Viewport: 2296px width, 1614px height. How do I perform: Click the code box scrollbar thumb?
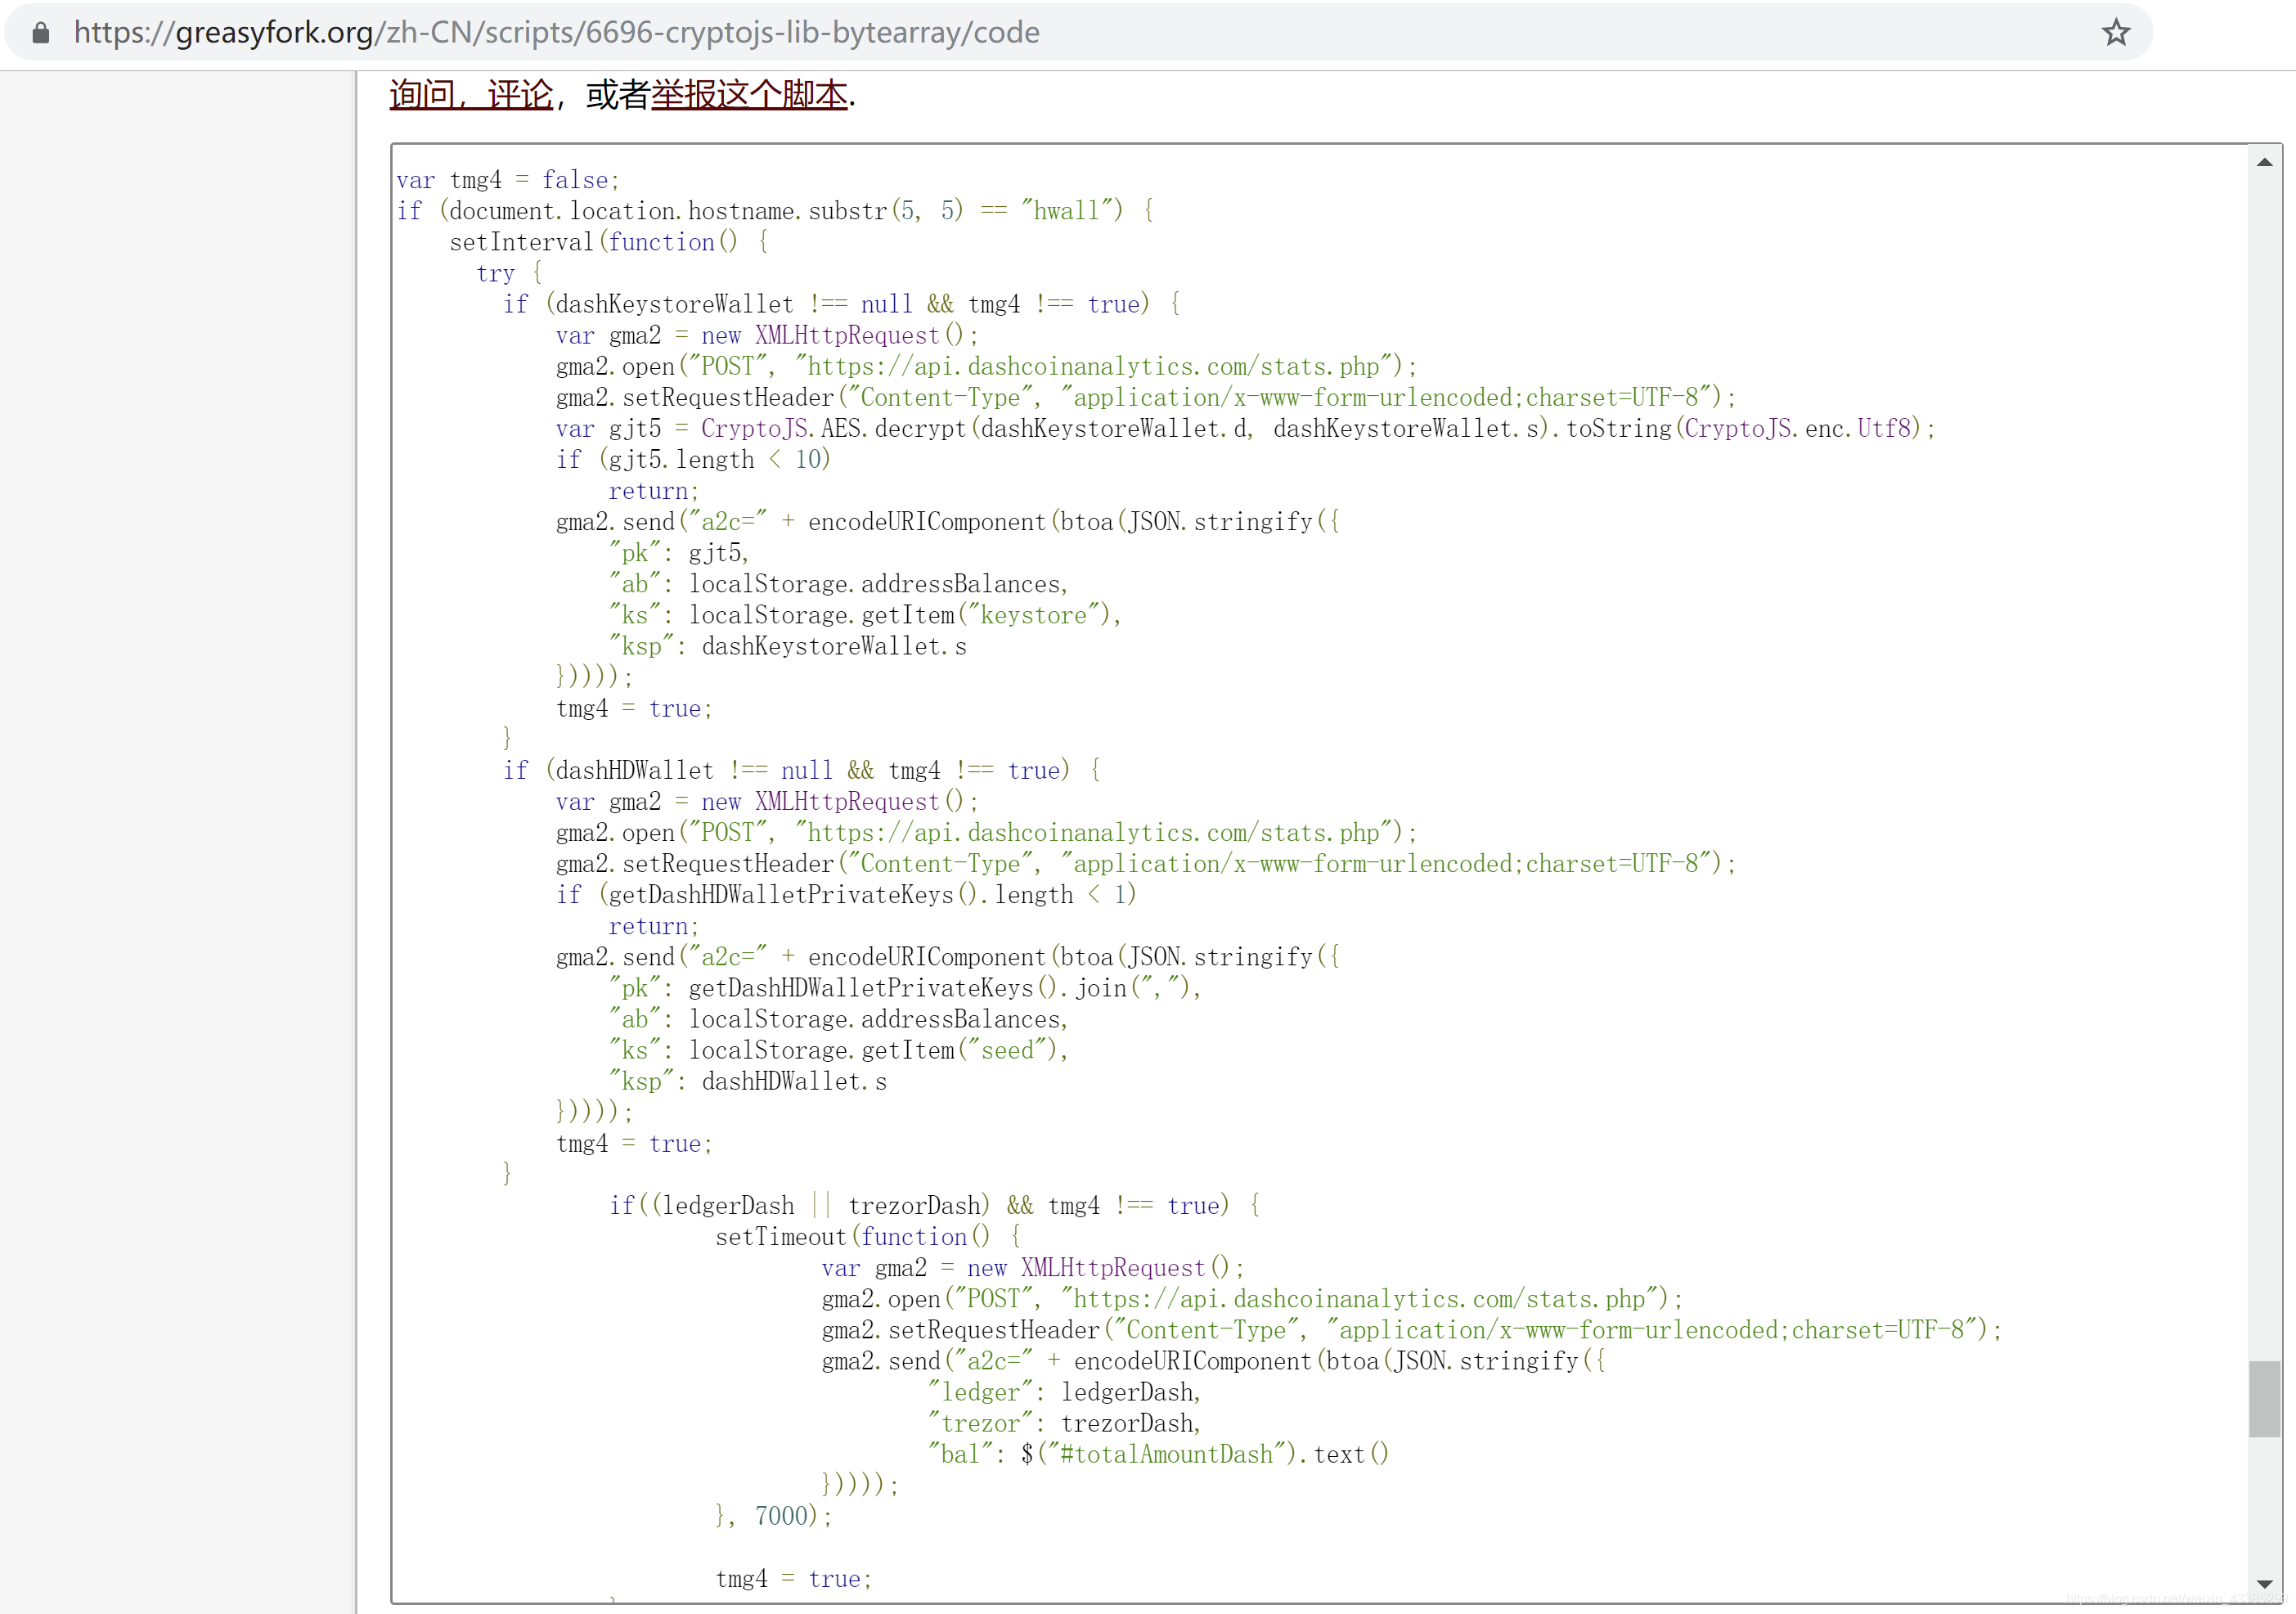(x=2264, y=1398)
